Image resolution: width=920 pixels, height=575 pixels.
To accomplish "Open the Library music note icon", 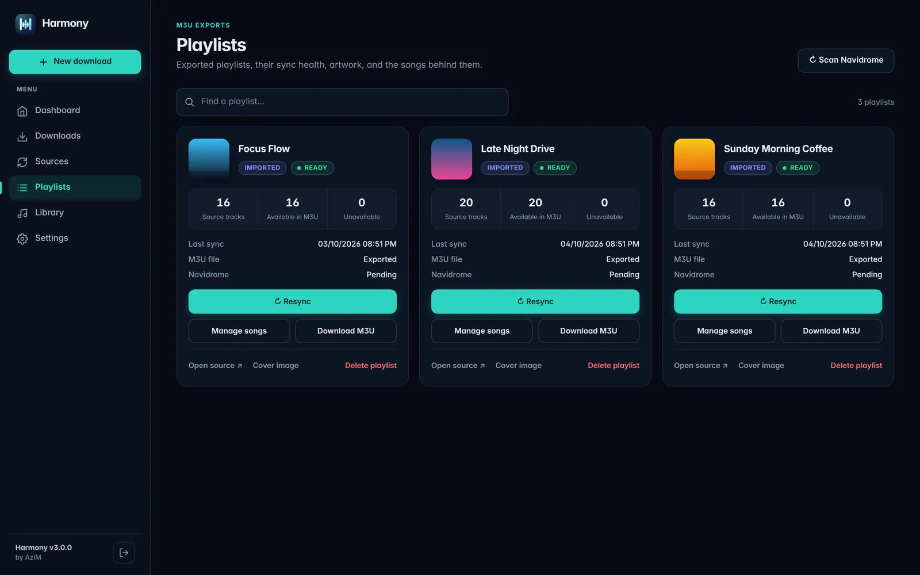I will pyautogui.click(x=22, y=213).
